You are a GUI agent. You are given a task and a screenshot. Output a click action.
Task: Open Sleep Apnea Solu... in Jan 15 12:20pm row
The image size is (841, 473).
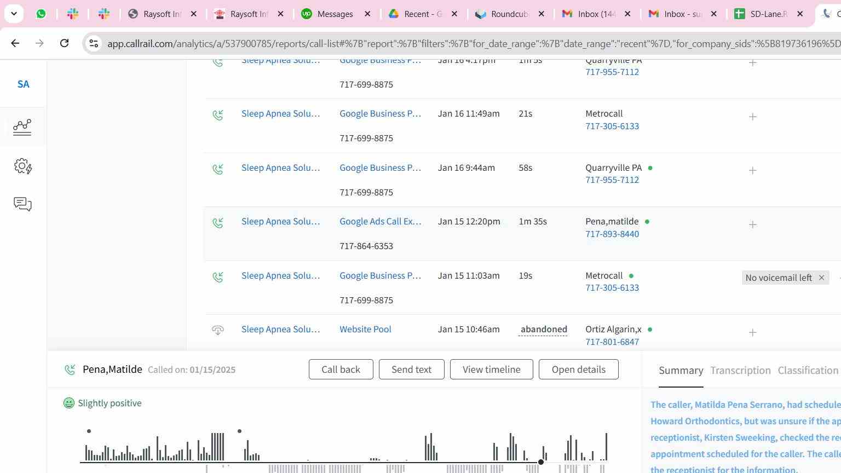tap(280, 222)
